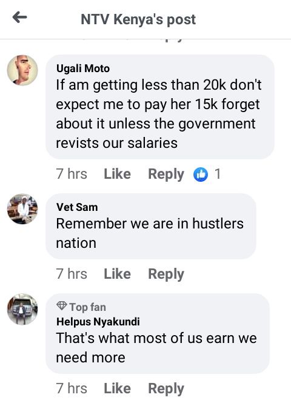Open Helpus Nyakundi's profile picture
Screen dimensions: 291x406
(x=22, y=309)
